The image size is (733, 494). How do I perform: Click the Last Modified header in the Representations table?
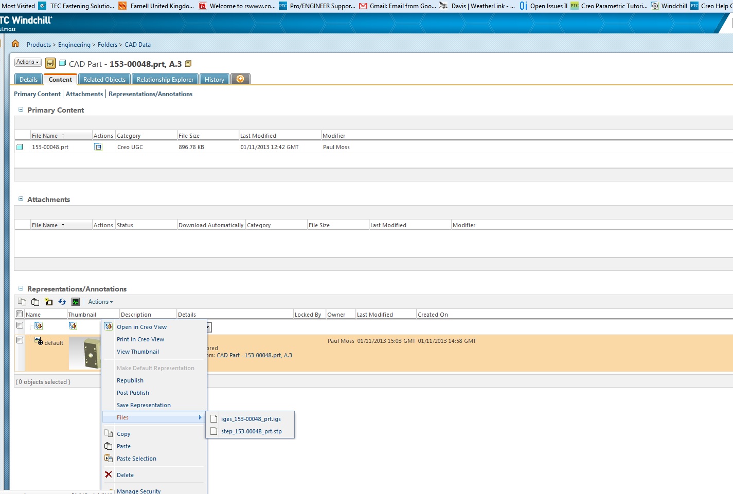[x=375, y=315]
